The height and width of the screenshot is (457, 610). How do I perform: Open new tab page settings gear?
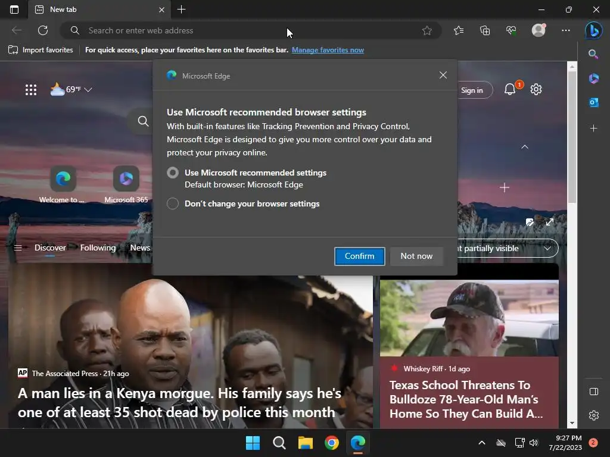point(536,89)
